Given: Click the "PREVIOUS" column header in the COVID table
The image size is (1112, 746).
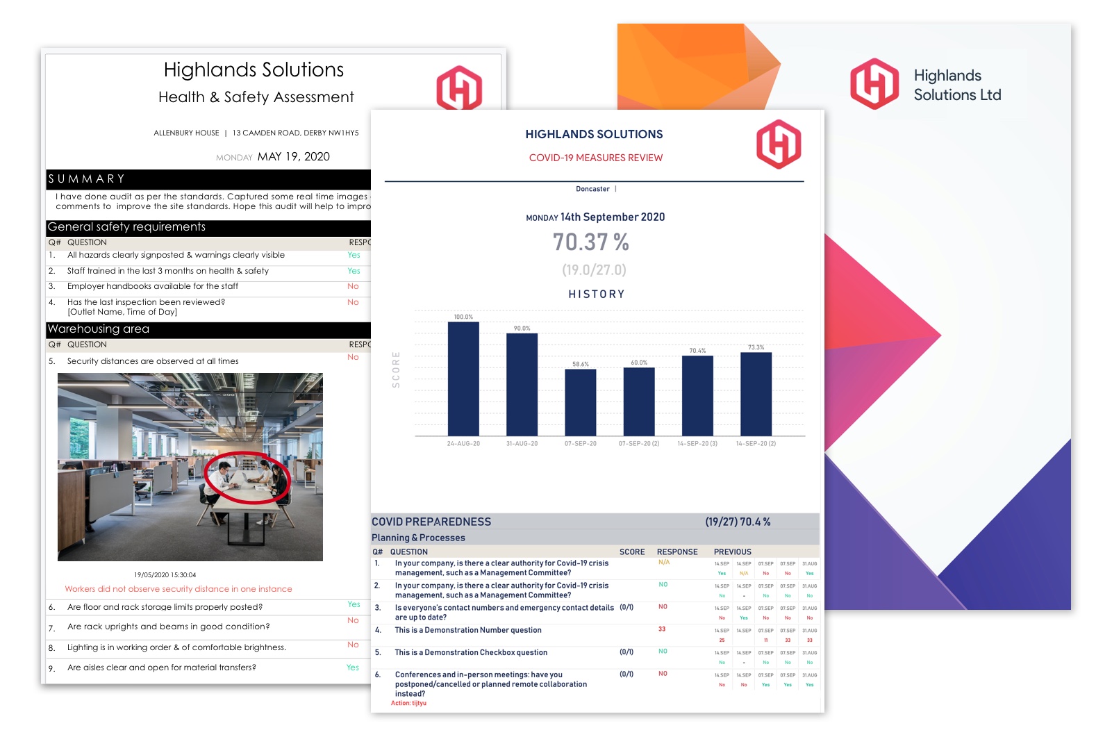Looking at the screenshot, I should coord(733,552).
